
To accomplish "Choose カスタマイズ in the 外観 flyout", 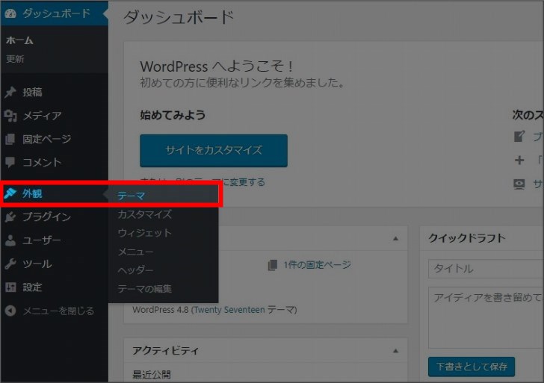I will coord(144,214).
